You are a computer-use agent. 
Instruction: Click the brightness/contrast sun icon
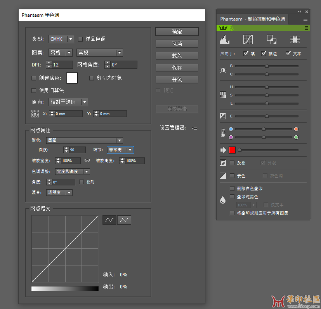[x=223, y=70]
